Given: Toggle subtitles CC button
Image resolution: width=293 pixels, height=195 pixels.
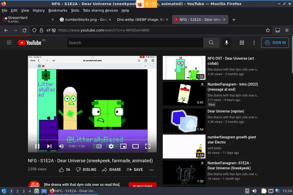Looking at the screenshot, I should pos(99,146).
